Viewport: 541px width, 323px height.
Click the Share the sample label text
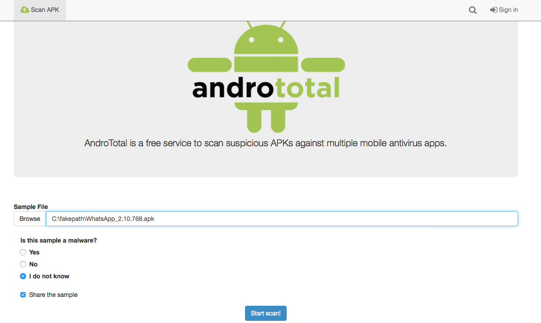point(53,295)
